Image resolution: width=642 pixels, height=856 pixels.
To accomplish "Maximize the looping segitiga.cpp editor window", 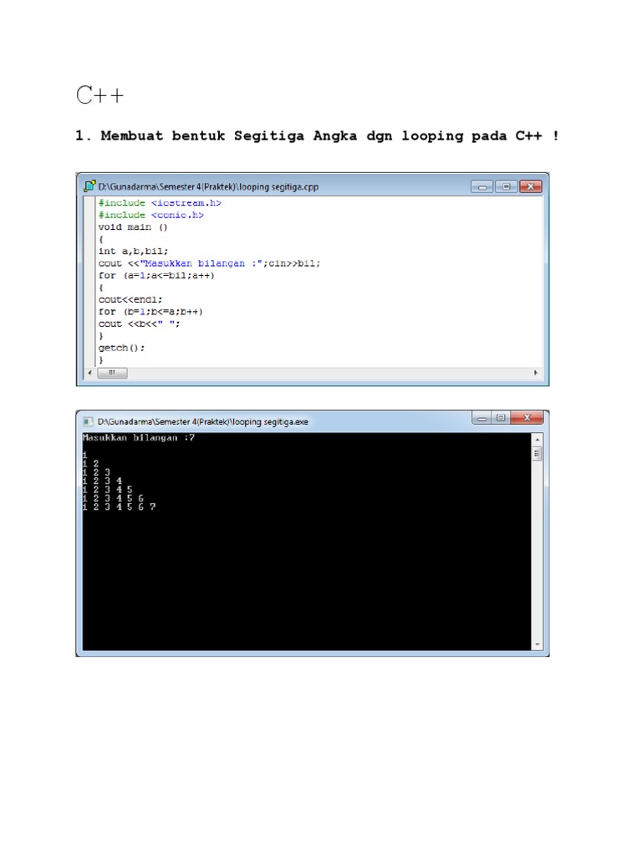I will pos(506,186).
